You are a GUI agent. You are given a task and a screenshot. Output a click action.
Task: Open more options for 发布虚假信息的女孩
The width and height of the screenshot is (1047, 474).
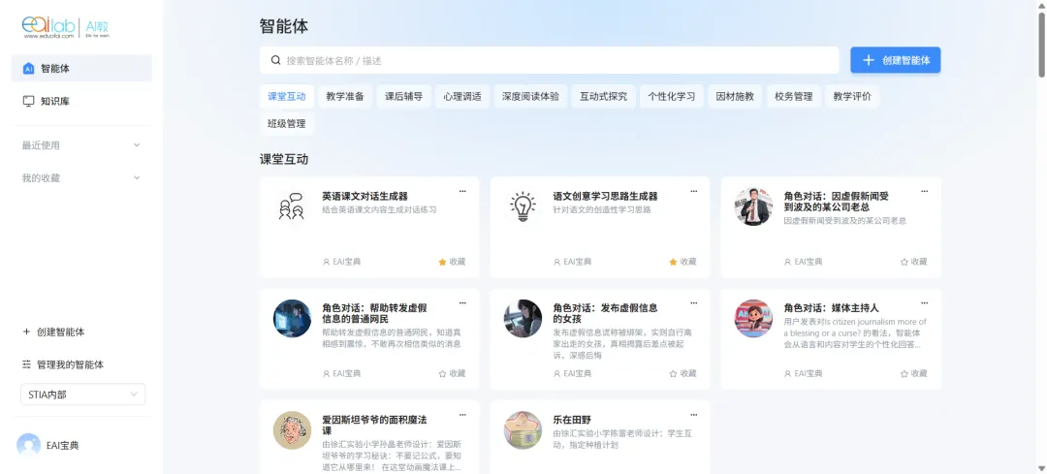694,303
